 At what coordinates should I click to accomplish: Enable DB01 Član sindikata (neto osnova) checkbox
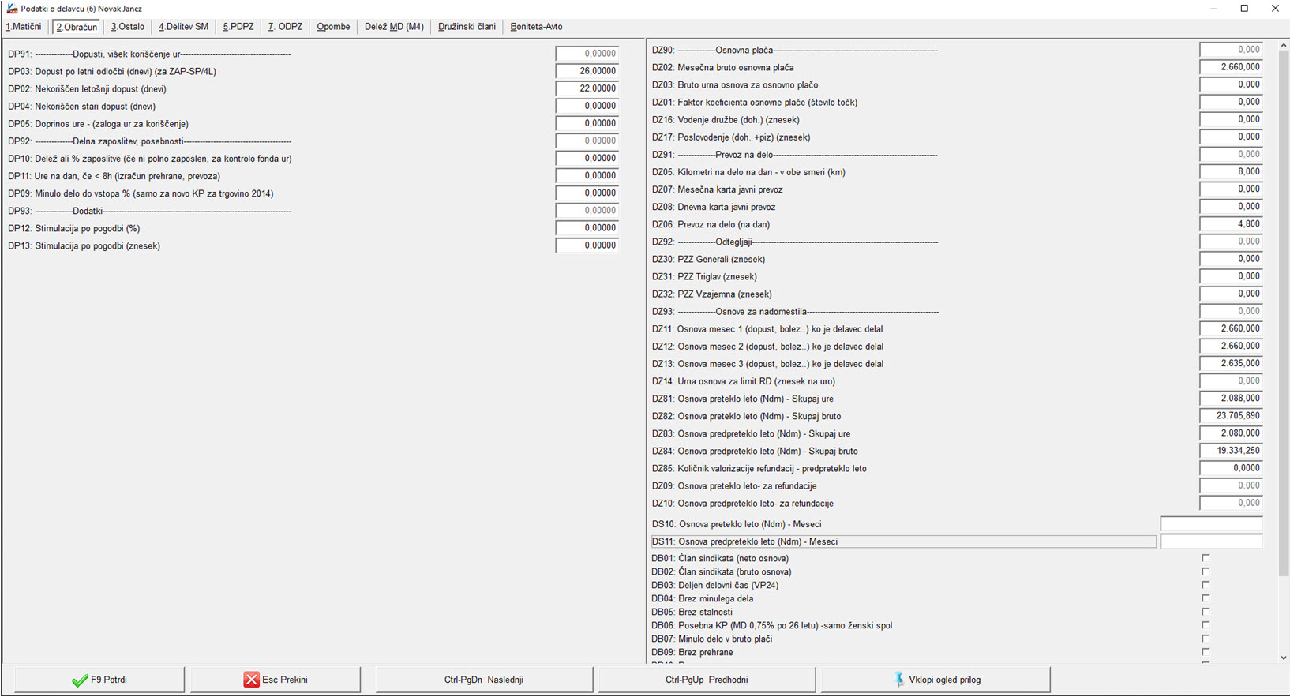pos(1206,558)
